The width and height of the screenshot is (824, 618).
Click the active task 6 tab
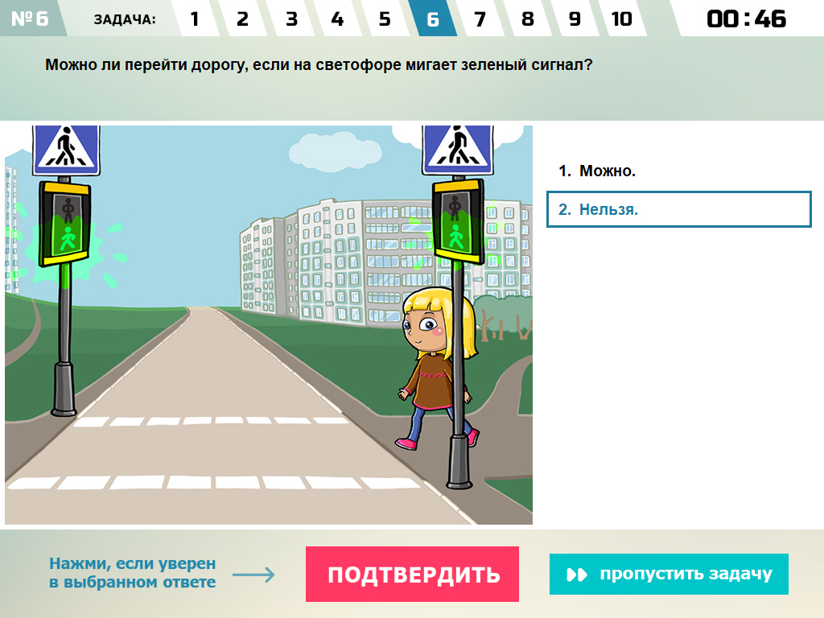[433, 19]
